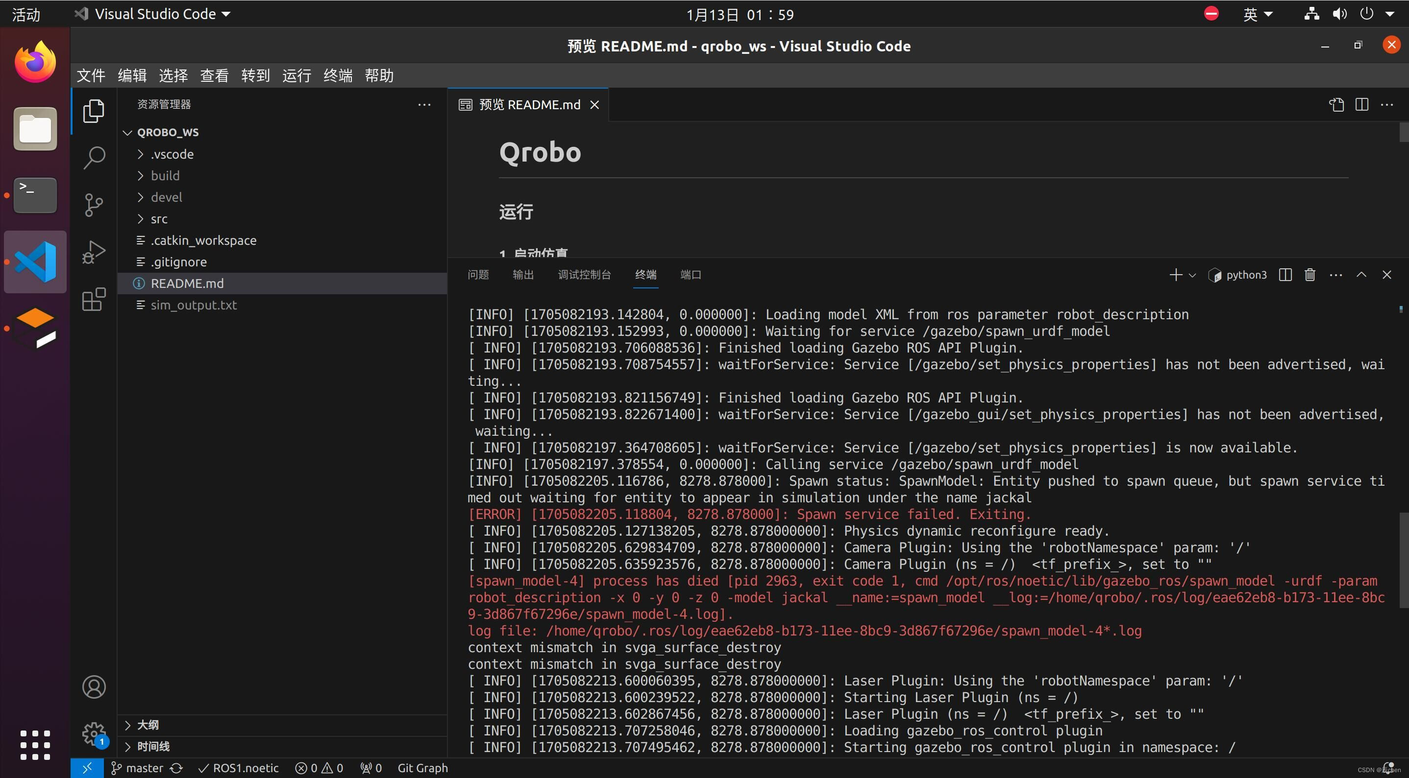Launch Firefox from the Ubuntu dock
The width and height of the screenshot is (1409, 778).
pyautogui.click(x=35, y=61)
